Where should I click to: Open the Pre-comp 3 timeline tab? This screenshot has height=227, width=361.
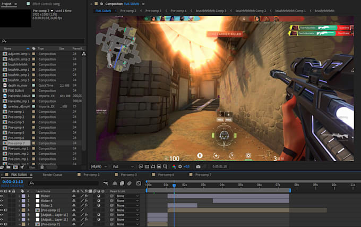tap(128, 175)
